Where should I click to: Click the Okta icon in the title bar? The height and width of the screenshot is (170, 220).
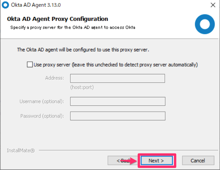(x=5, y=5)
